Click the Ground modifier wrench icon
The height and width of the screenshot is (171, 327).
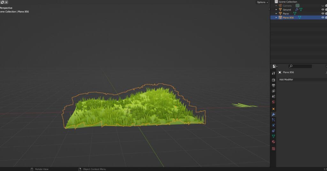pyautogui.click(x=297, y=10)
